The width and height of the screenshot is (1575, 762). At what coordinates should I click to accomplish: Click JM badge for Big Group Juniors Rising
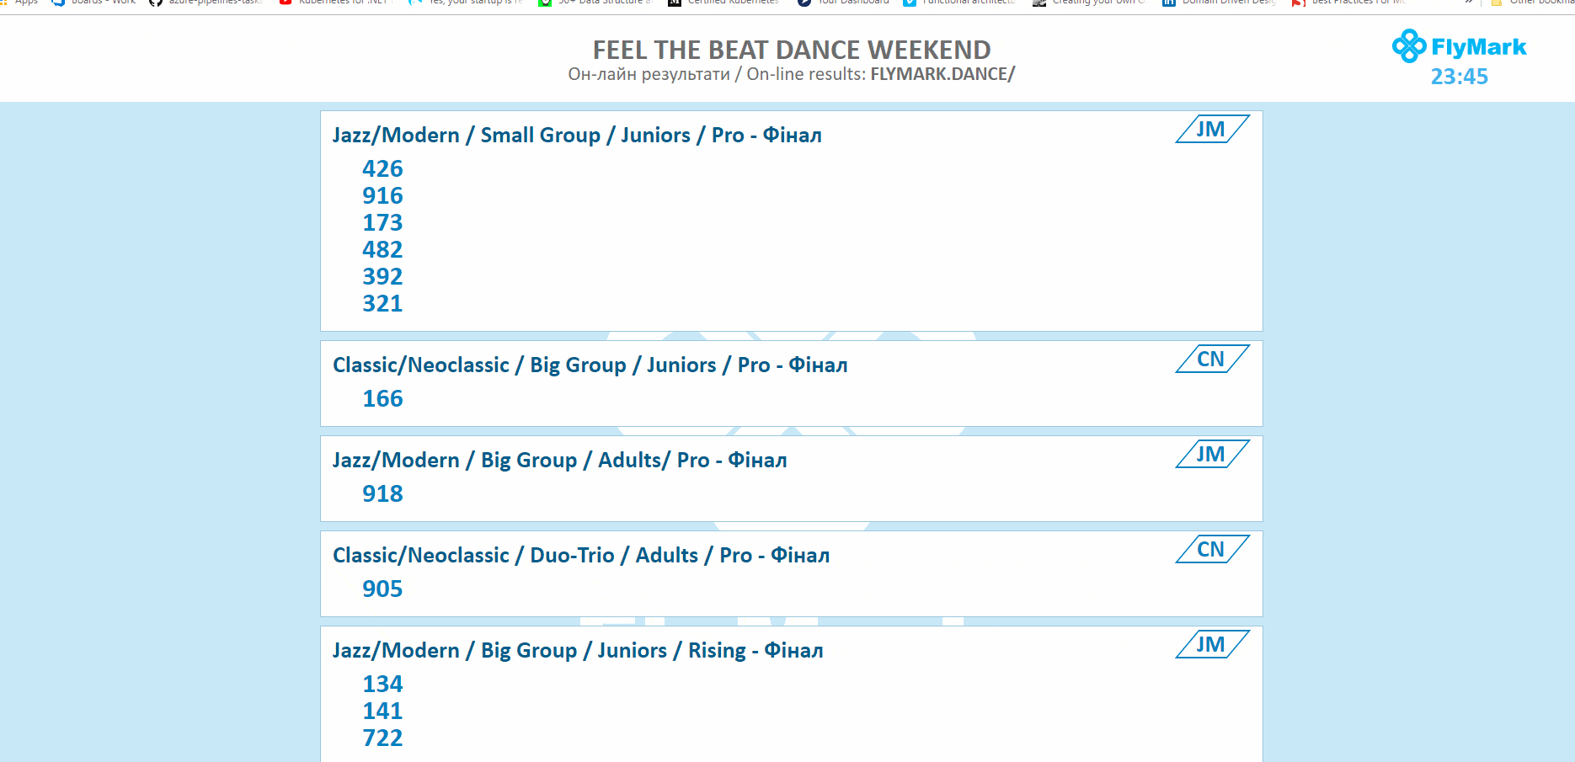click(1211, 644)
